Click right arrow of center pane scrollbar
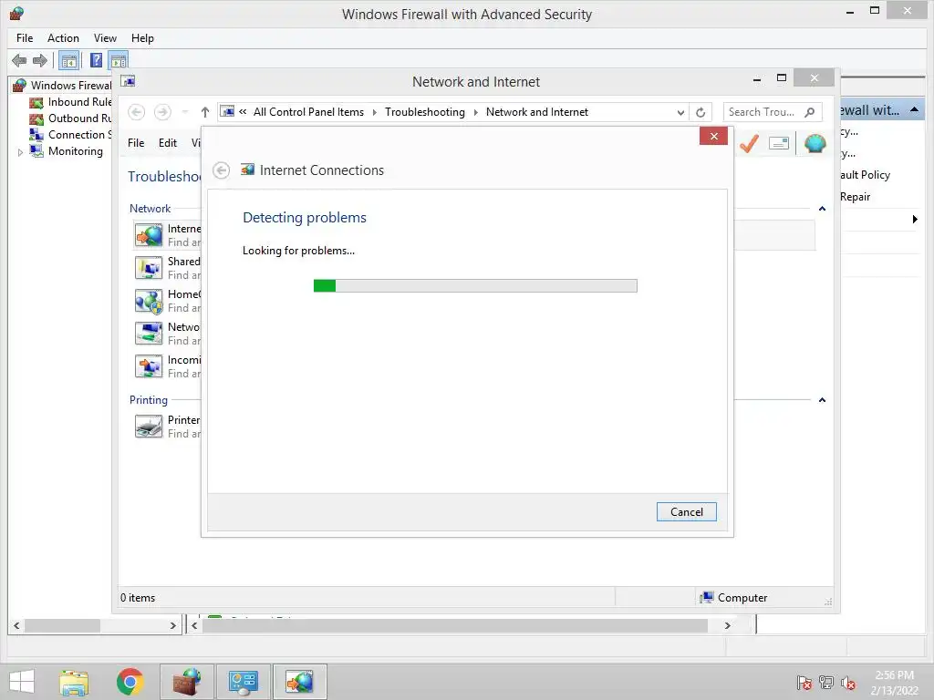934x700 pixels. pos(727,625)
